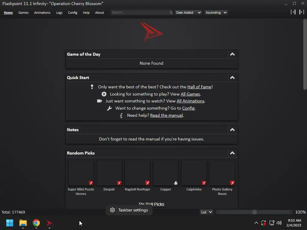The image size is (307, 230).
Task: Click the 100% zoom value text
Action: pyautogui.click(x=300, y=212)
